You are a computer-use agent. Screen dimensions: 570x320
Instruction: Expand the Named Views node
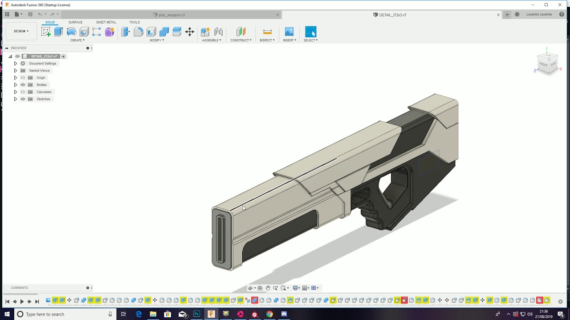(16, 71)
